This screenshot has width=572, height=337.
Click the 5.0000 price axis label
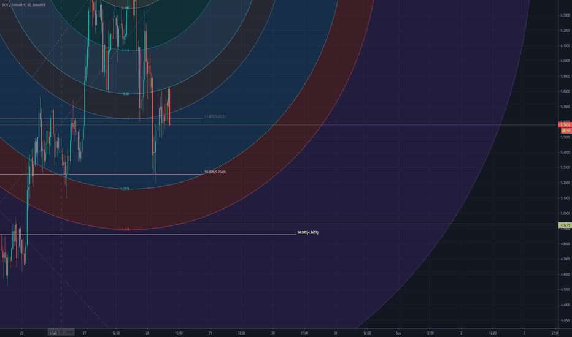tap(565, 213)
